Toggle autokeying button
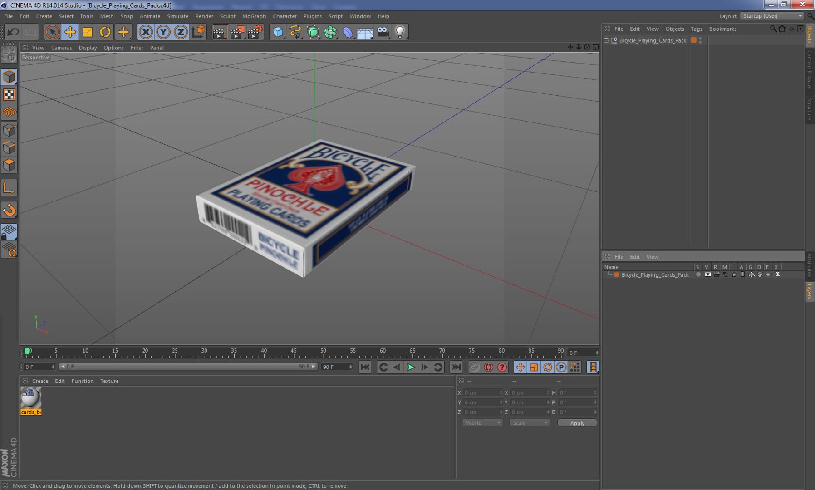This screenshot has width=815, height=490. coord(488,367)
